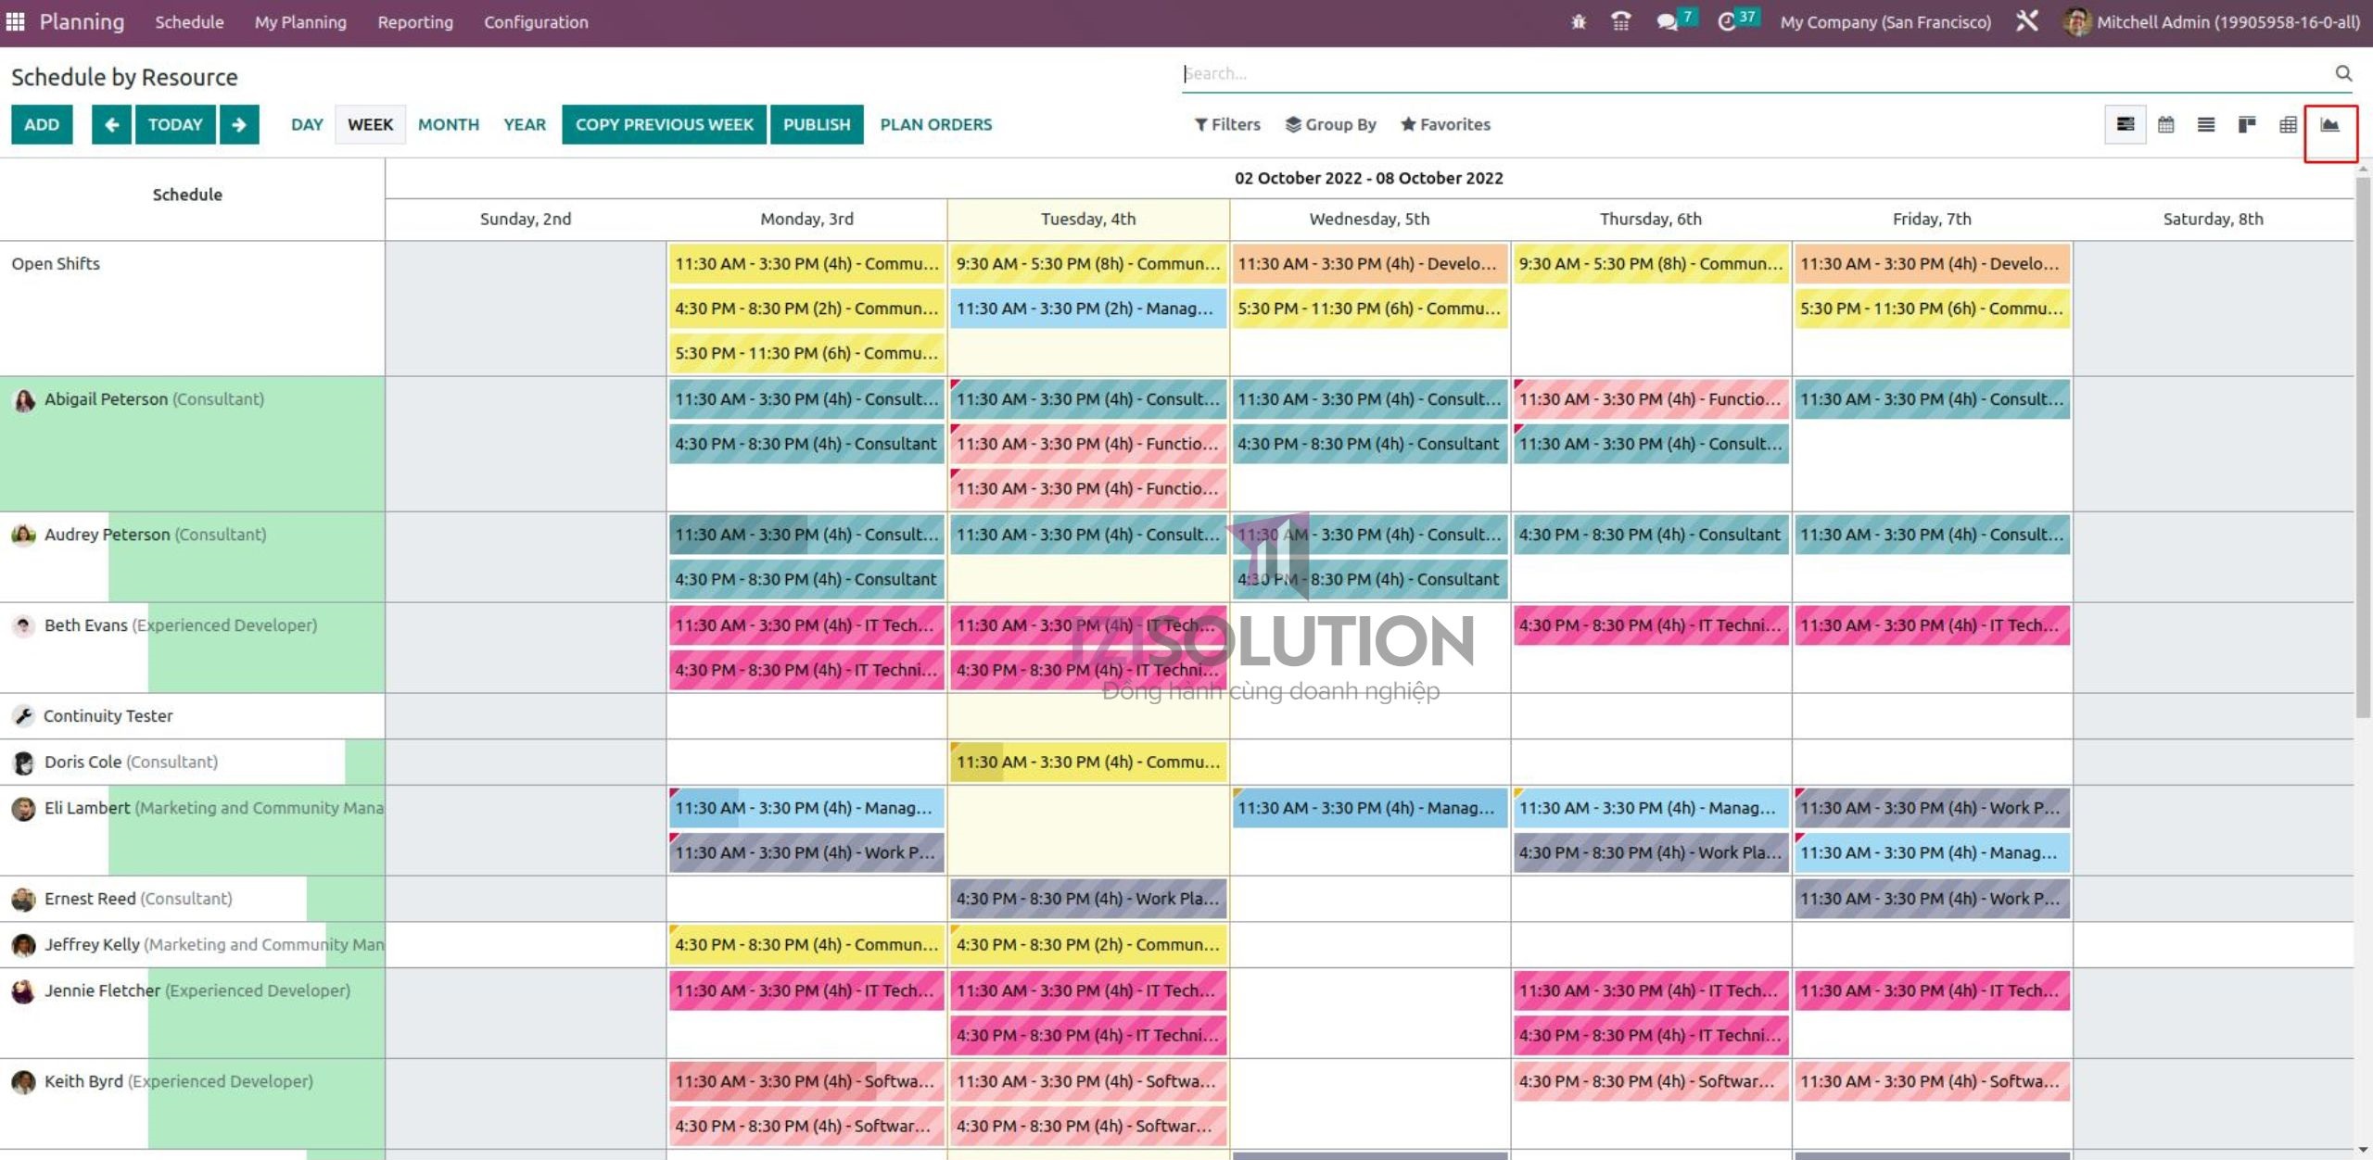The width and height of the screenshot is (2373, 1160).
Task: Click in the Search field
Action: click(x=1576, y=72)
